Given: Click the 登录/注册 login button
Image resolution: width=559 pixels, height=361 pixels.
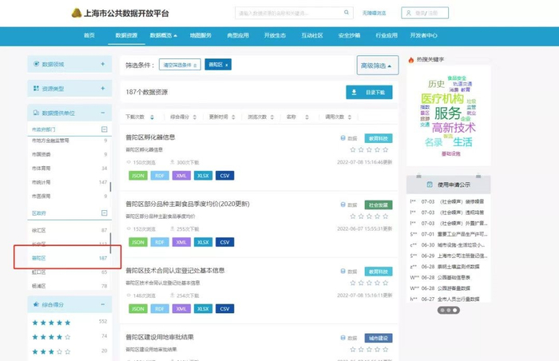Looking at the screenshot, I should tap(425, 13).
